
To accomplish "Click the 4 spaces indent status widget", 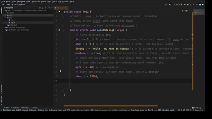I will (196, 110).
